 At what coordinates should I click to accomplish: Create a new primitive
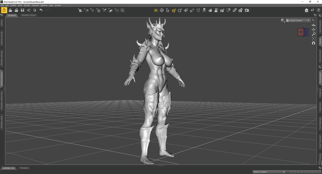[x=110, y=10]
